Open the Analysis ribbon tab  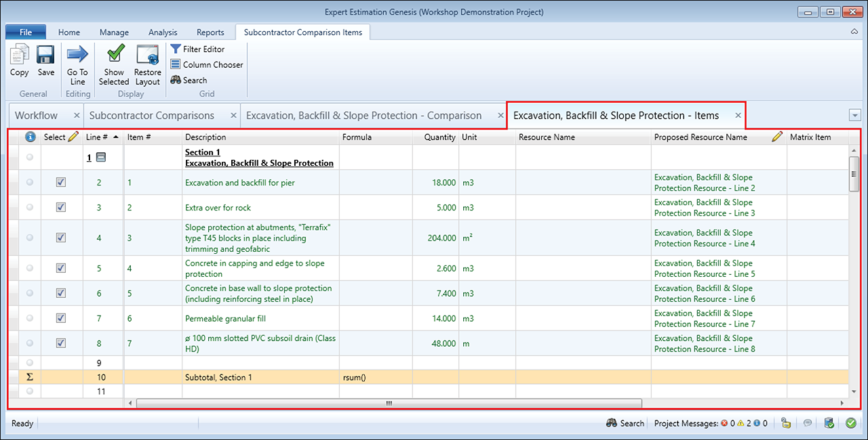(x=163, y=32)
